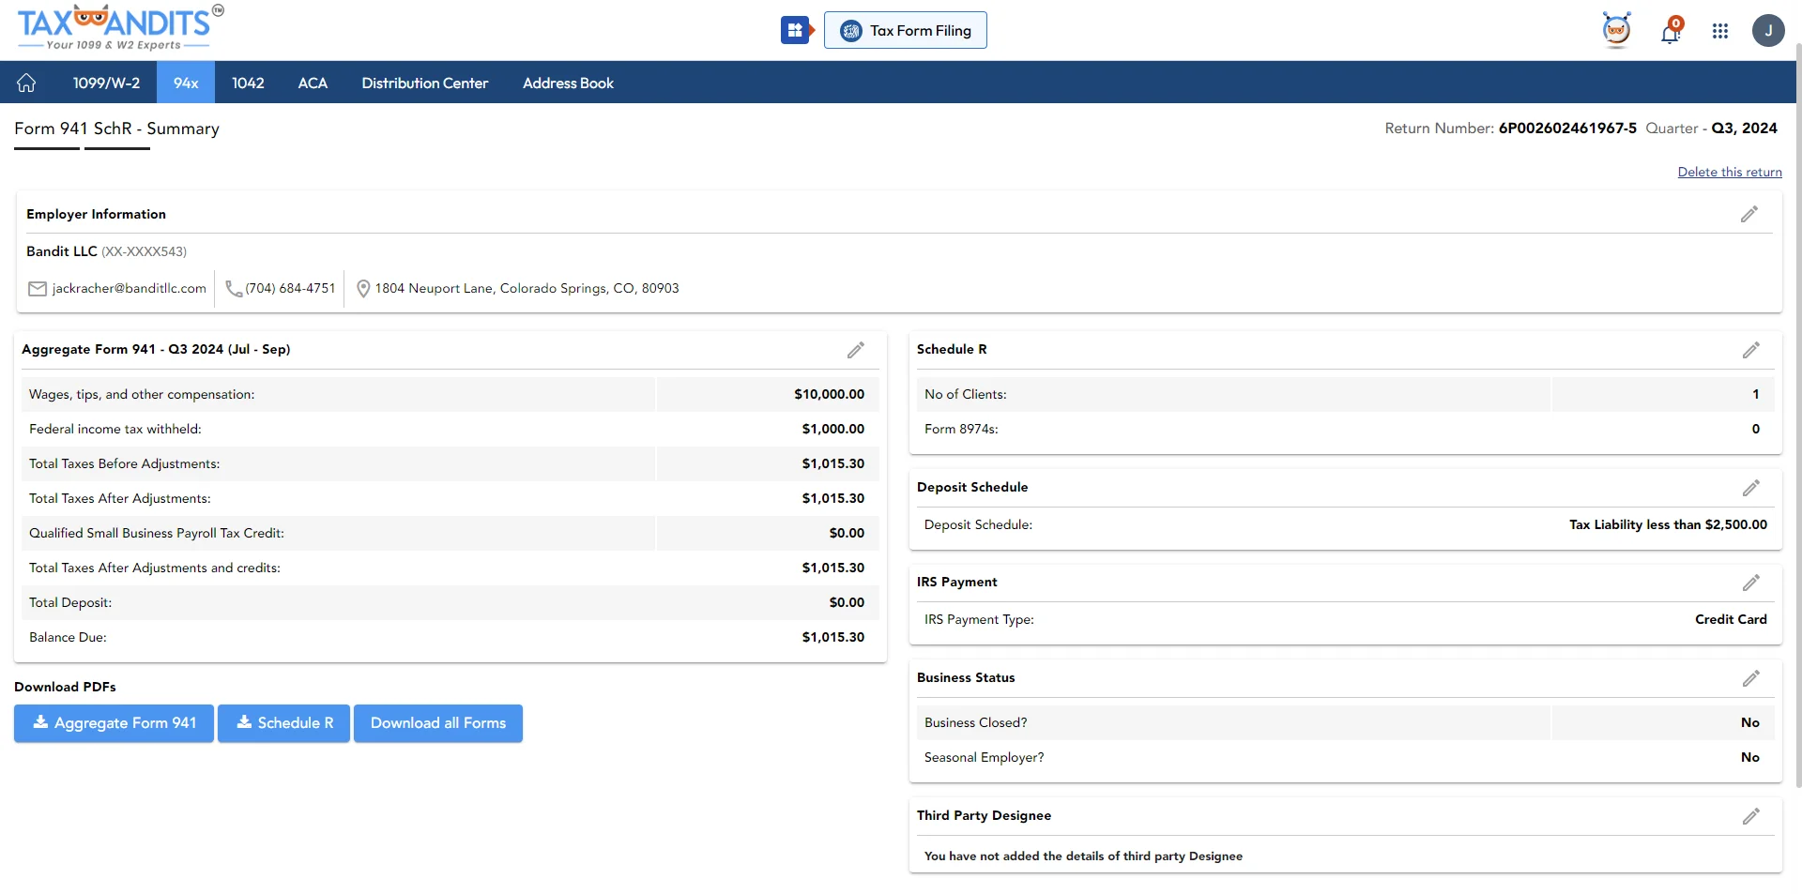Open the ACA menu item
This screenshot has height=894, width=1802.
[313, 83]
